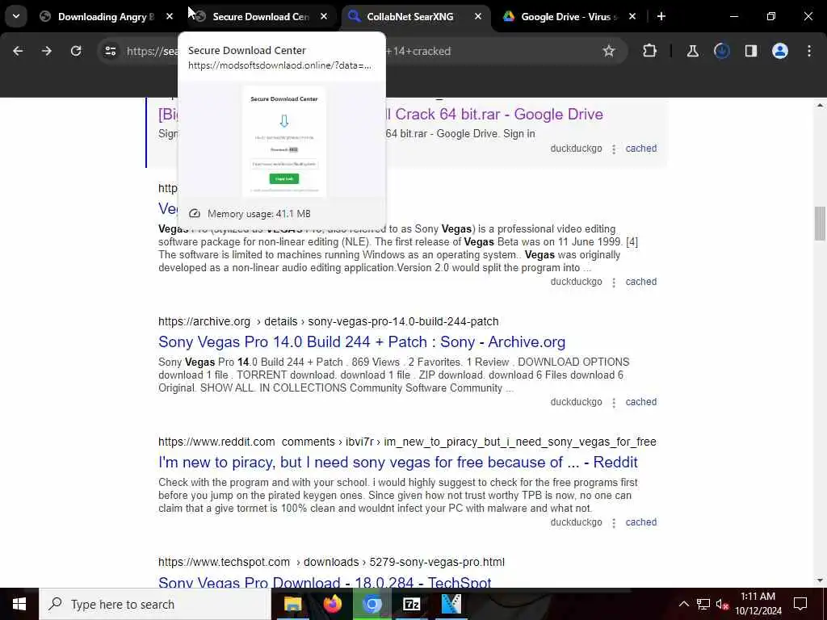
Task: Open Sony Vegas Pro Download TechSpot result
Action: coord(325,581)
